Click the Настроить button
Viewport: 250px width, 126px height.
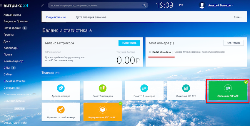[234, 43]
